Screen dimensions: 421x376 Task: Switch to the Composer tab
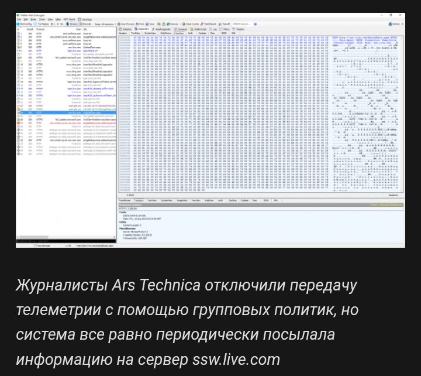tap(181, 29)
